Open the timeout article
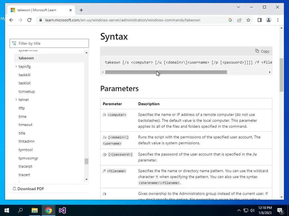Screen dimensions: 289x216 coord(25,125)
